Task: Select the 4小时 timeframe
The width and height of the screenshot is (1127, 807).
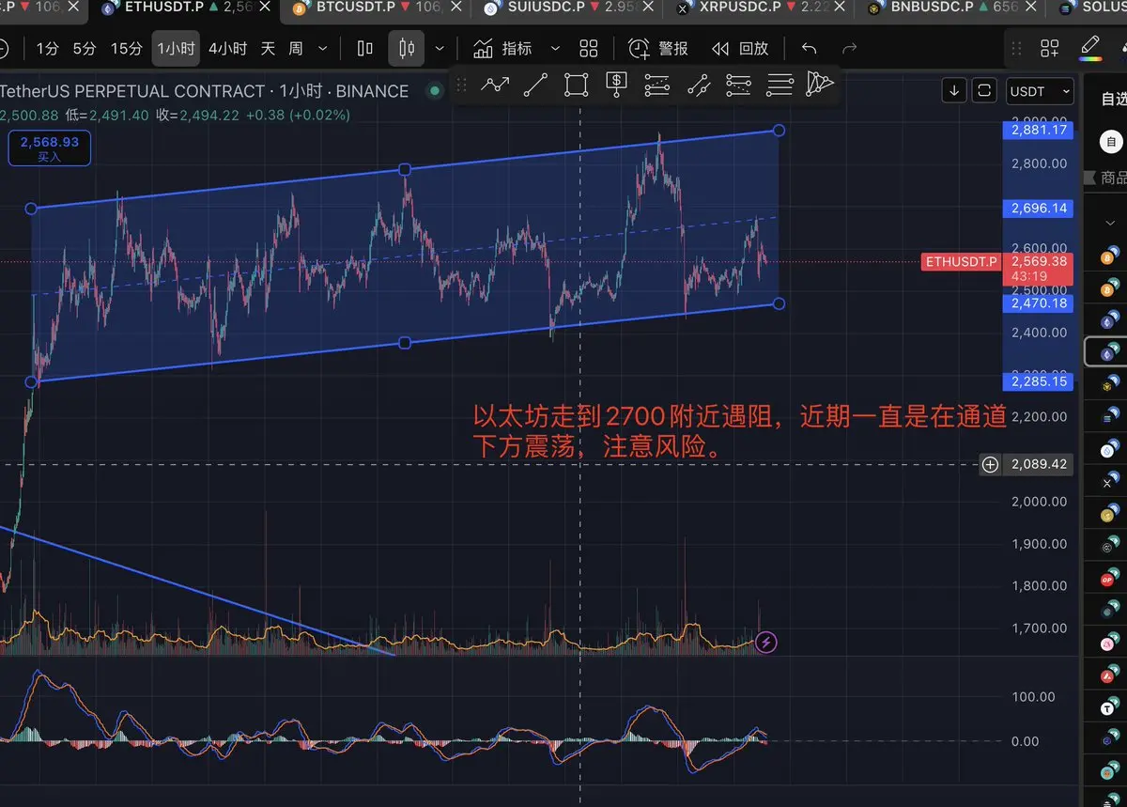Action: point(228,48)
